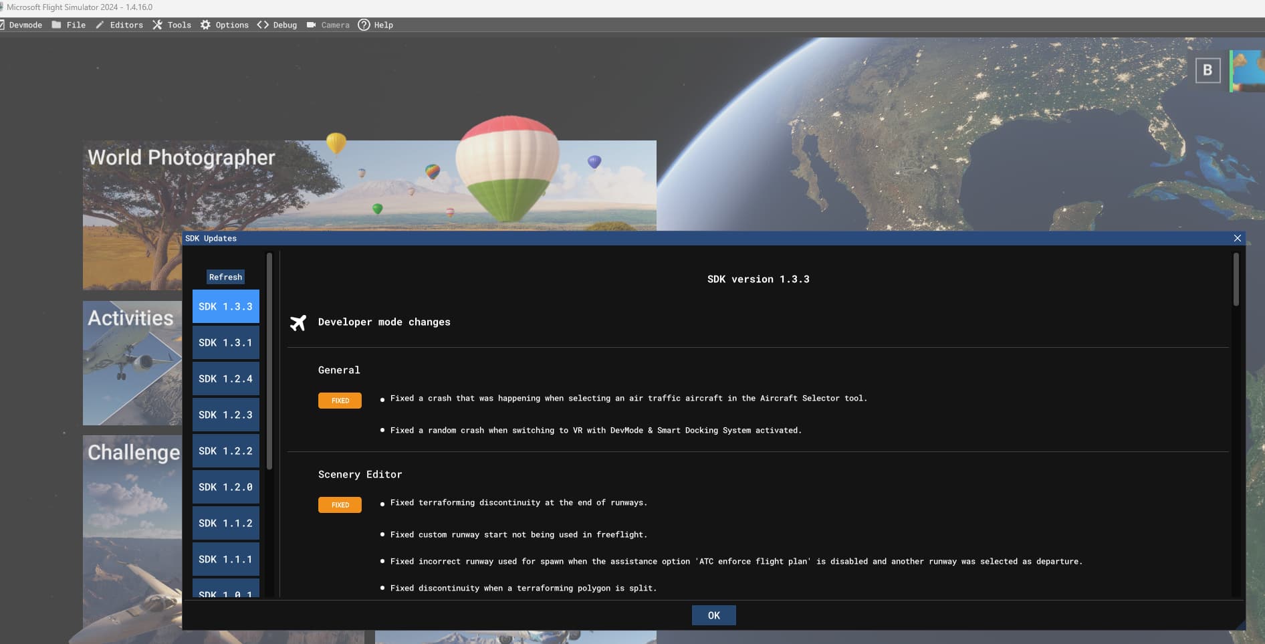This screenshot has width=1265, height=644.
Task: Click the Refresh button in SDK Updates
Action: point(225,277)
